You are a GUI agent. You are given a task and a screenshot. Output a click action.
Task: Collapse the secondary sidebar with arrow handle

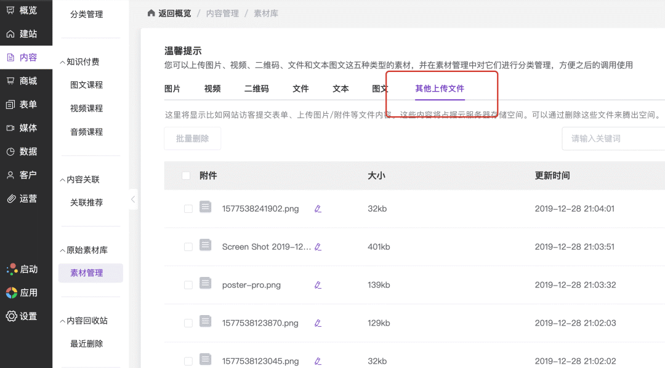[133, 199]
